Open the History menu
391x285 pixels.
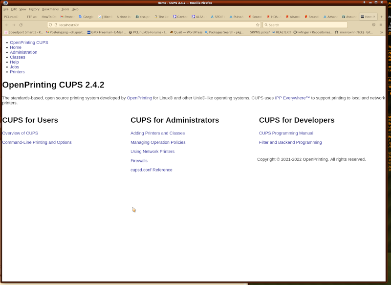[x=34, y=9]
